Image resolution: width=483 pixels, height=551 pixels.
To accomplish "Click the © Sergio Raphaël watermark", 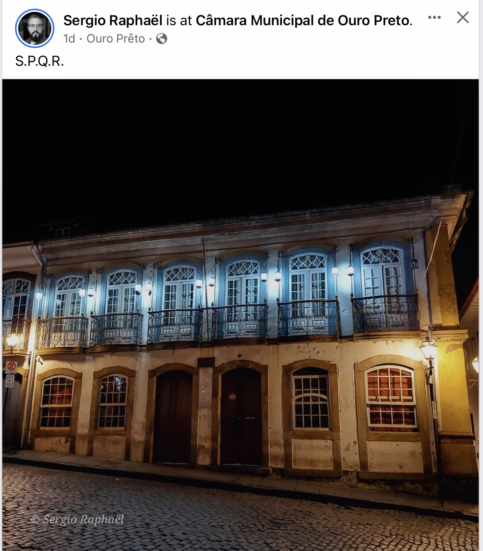I will click(77, 519).
